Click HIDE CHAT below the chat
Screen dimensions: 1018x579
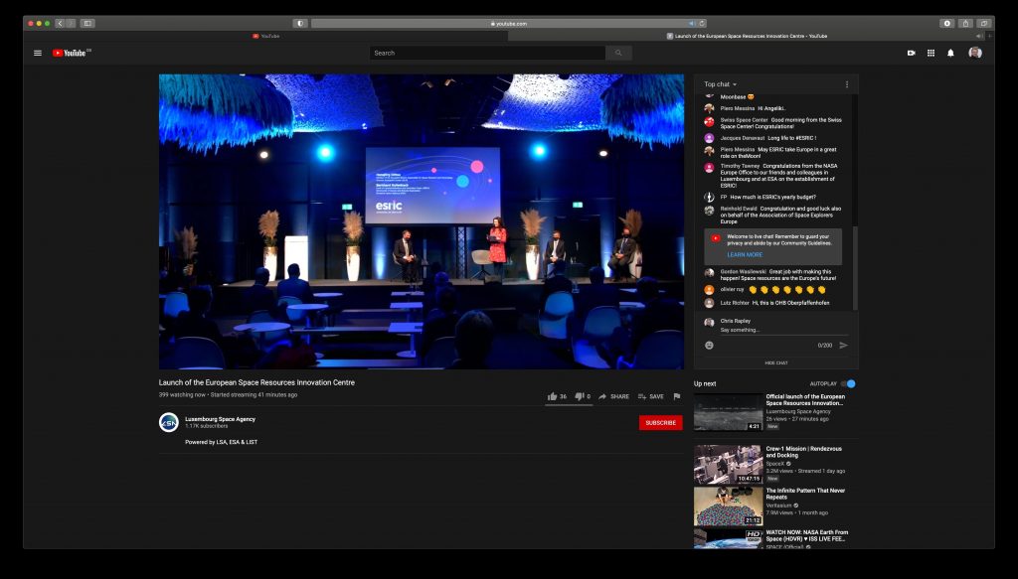[x=775, y=363]
